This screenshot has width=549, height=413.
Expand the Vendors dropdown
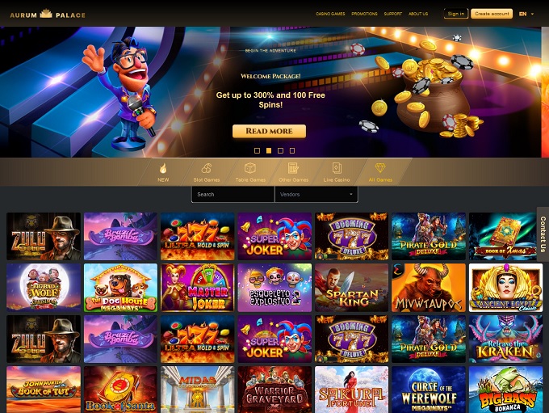click(316, 194)
